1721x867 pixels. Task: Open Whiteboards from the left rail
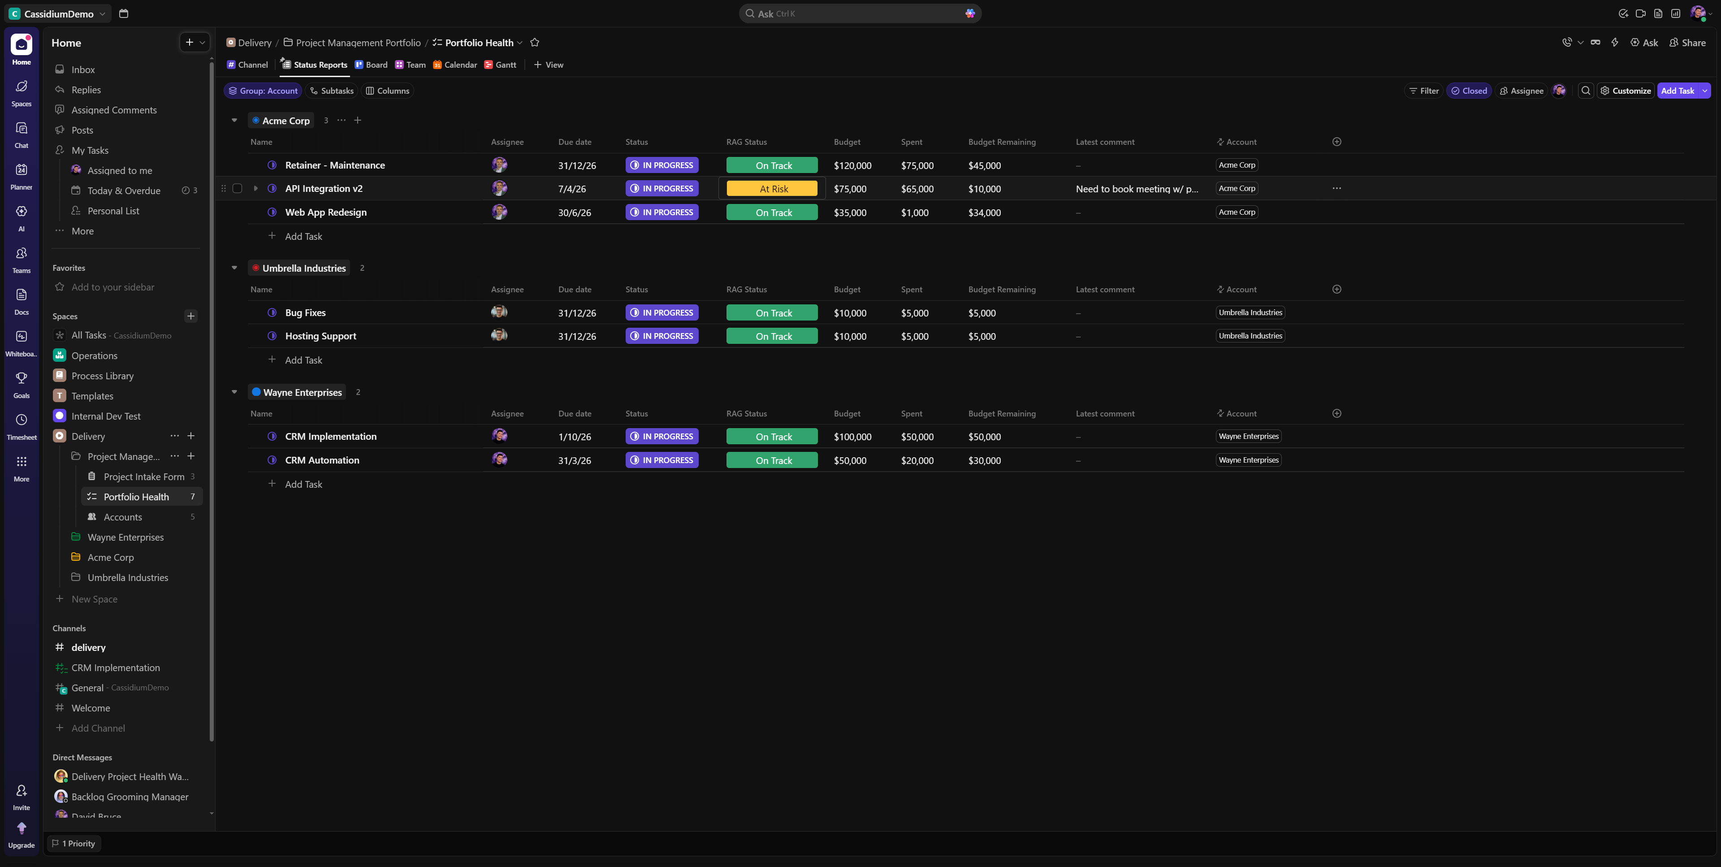22,343
